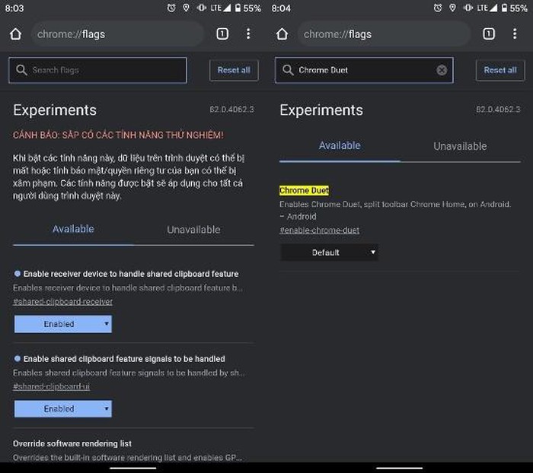
Task: Tap LTE signal indicator in left status bar
Action: pos(221,8)
